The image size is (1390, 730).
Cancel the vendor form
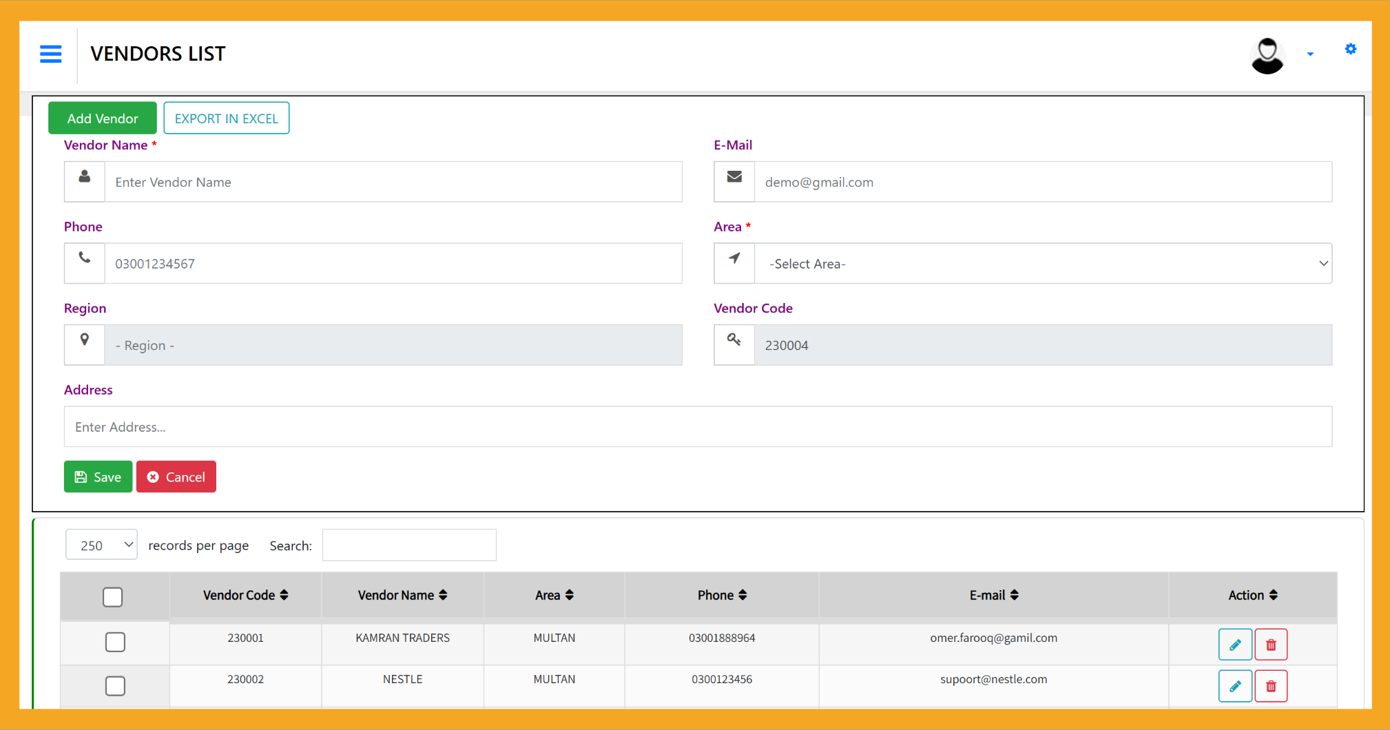(x=176, y=477)
